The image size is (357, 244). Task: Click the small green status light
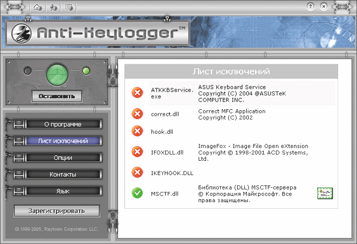pos(86,70)
